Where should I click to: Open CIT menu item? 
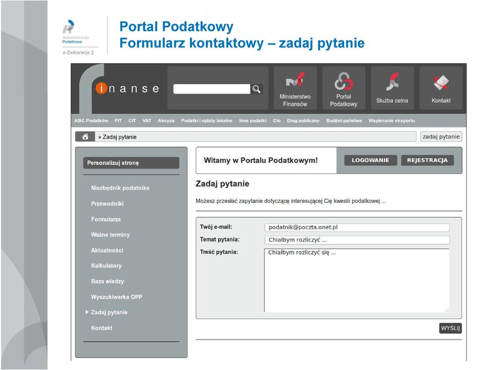click(x=132, y=121)
